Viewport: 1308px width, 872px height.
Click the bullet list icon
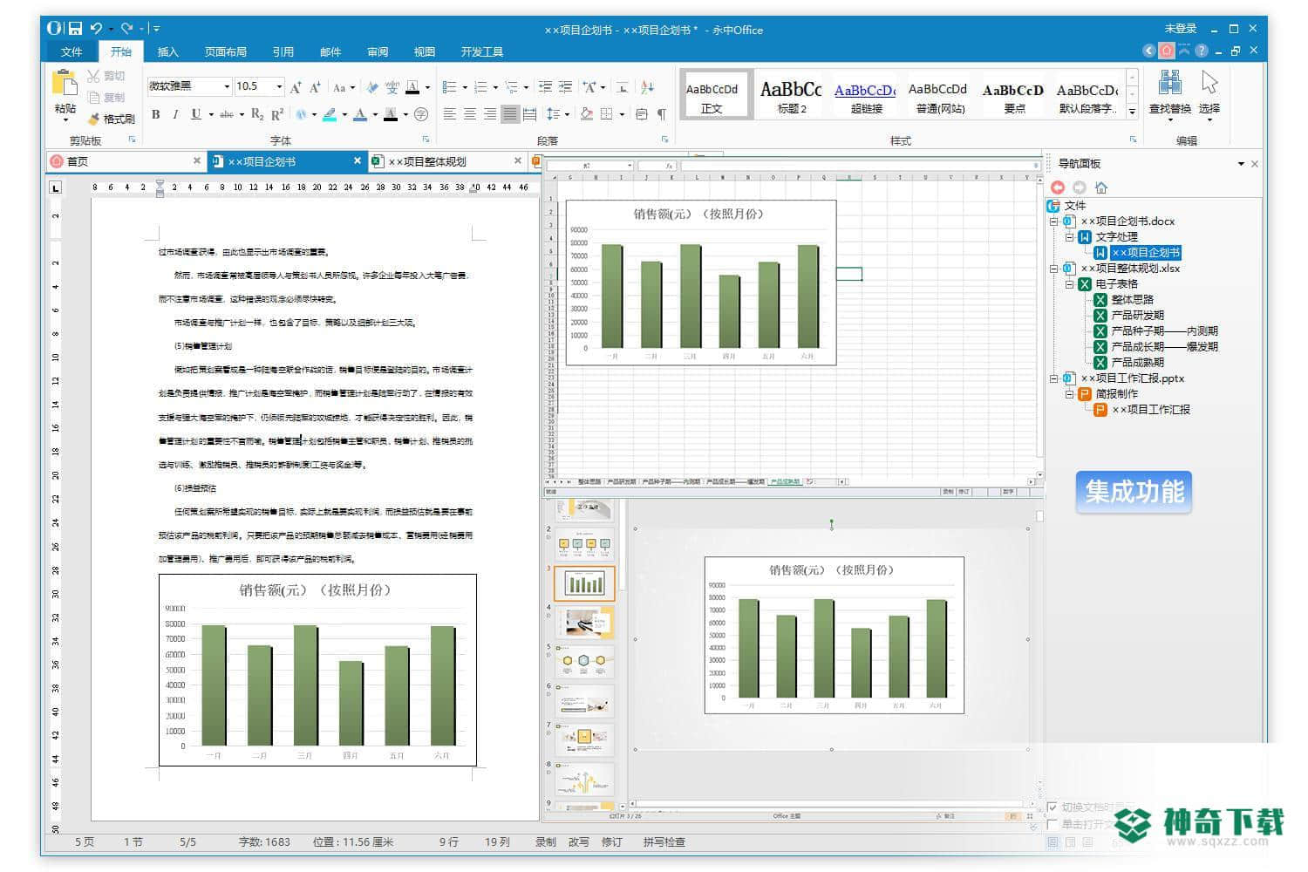449,87
